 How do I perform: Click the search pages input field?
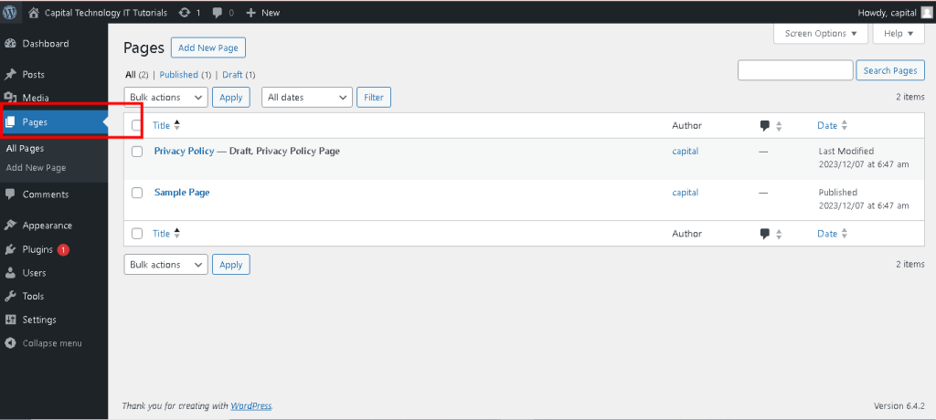pyautogui.click(x=794, y=70)
